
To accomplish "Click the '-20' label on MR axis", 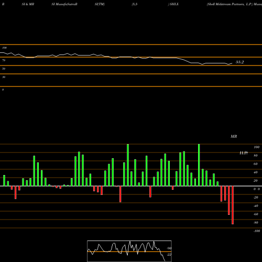I will pos(256,198).
